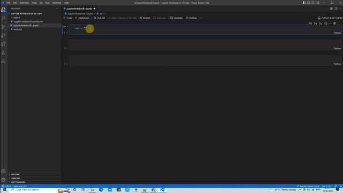Click Outline button in notebook toolbar
The width and height of the screenshot is (343, 193).
[191, 18]
